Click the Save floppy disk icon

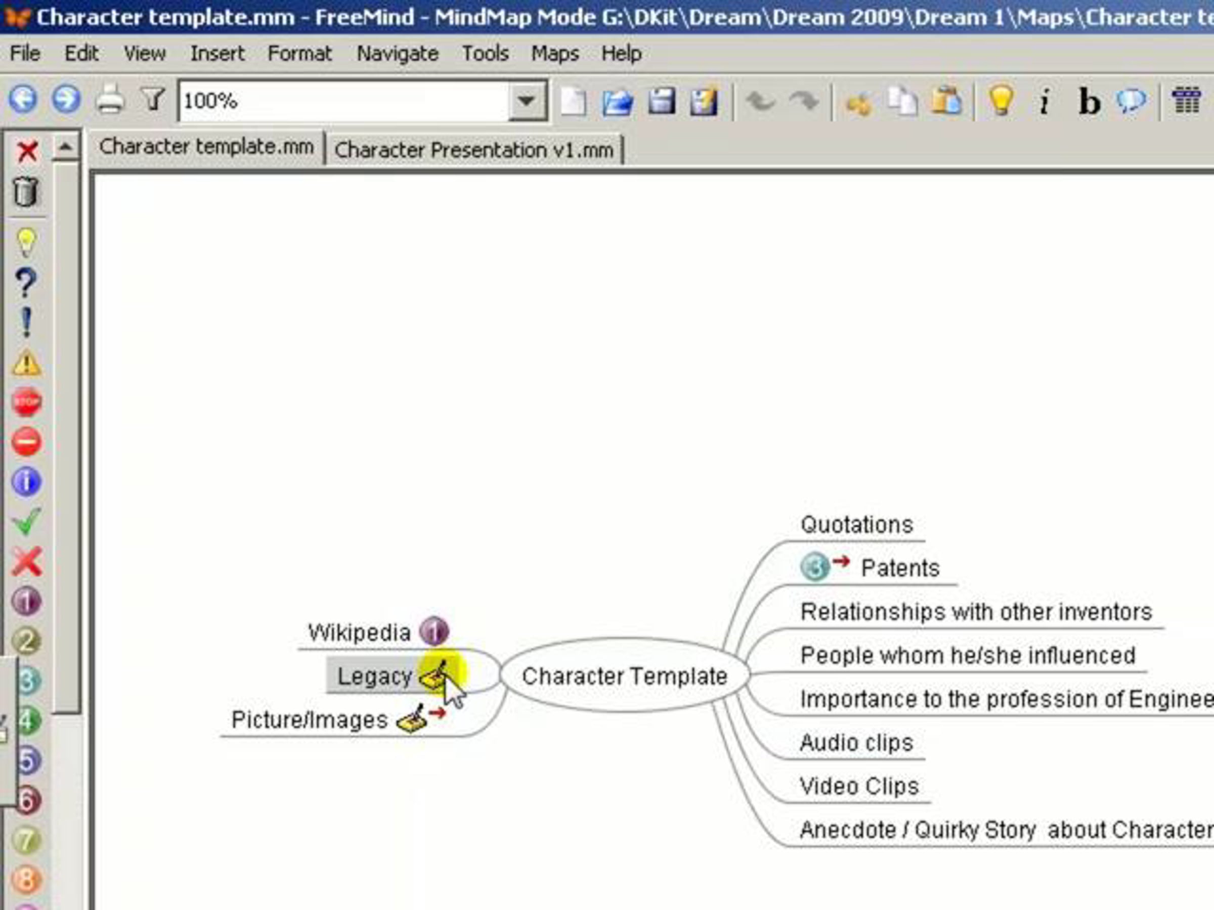pos(661,102)
